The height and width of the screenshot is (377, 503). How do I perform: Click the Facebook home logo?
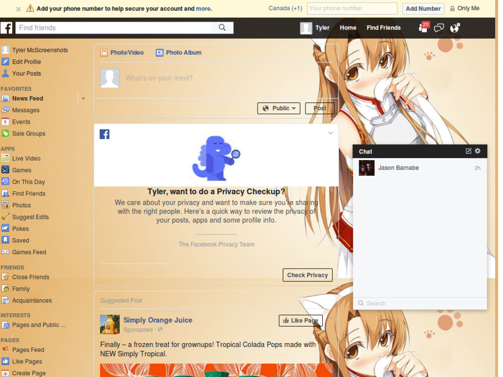(x=7, y=28)
